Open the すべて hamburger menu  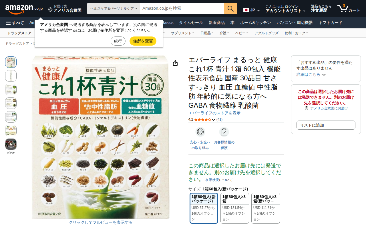(x=15, y=23)
